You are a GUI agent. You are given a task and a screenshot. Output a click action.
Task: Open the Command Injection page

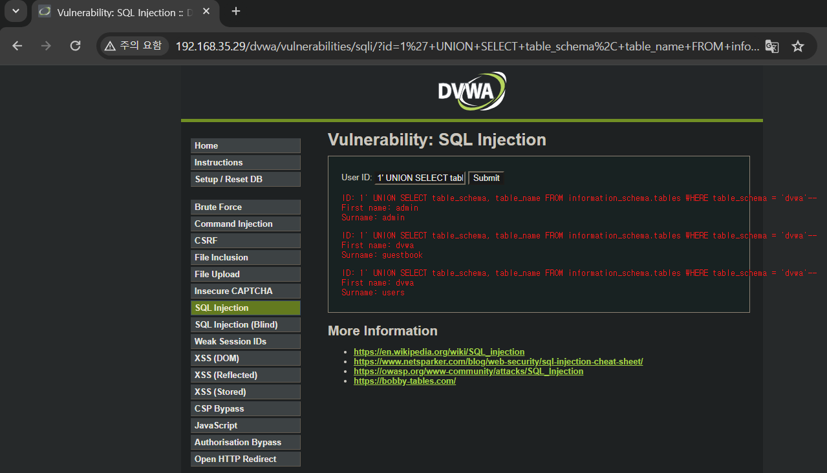(x=246, y=224)
